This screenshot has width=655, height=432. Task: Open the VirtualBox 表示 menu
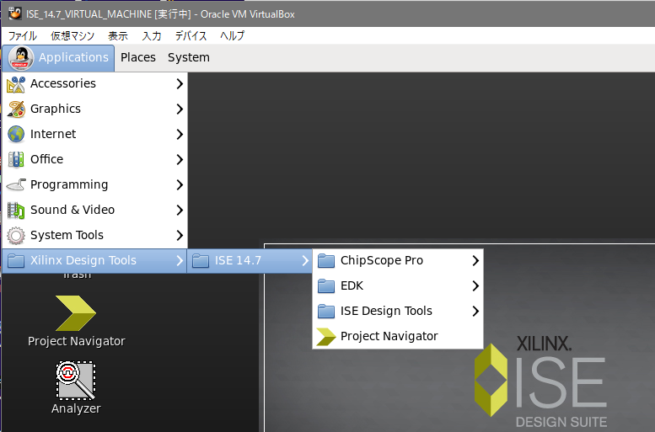(118, 36)
